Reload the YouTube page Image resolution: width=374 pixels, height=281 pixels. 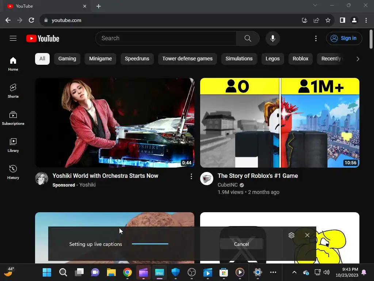click(x=31, y=20)
